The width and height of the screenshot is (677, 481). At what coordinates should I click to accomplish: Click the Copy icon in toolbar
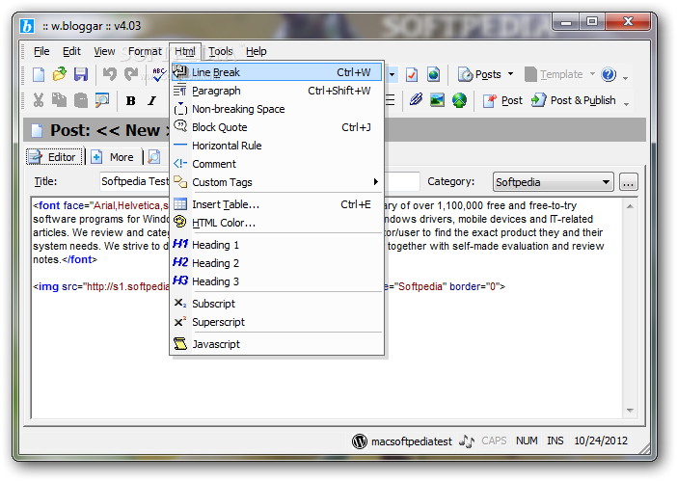click(60, 100)
